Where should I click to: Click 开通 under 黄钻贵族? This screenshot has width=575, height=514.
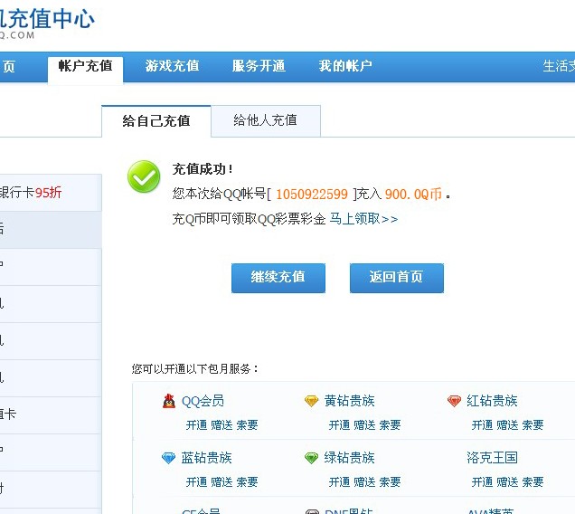pos(339,425)
